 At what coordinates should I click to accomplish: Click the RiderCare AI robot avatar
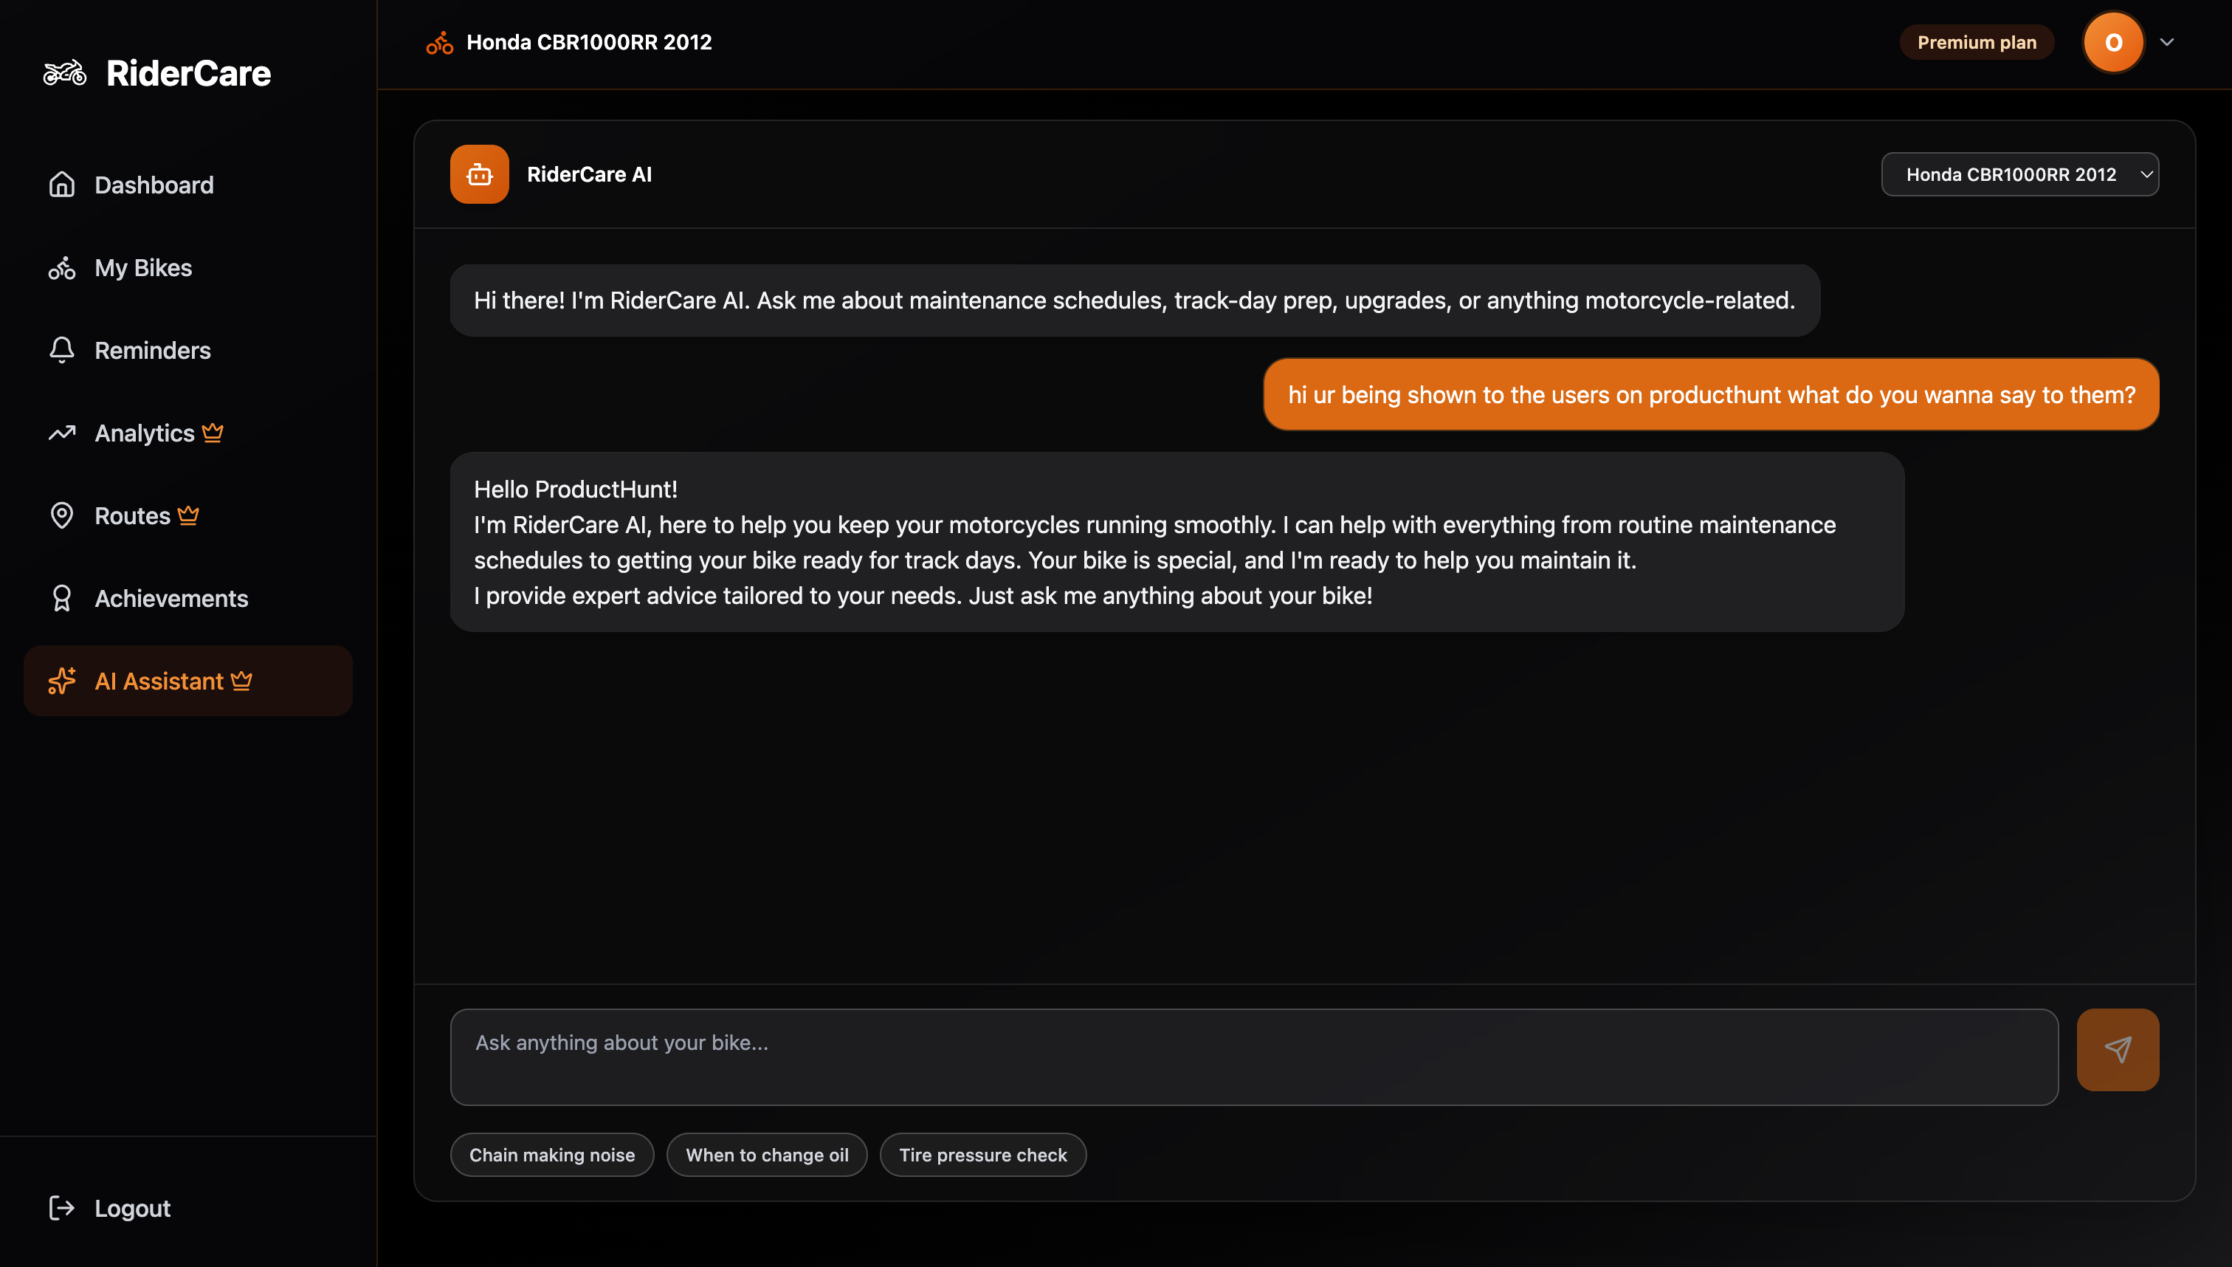point(479,174)
